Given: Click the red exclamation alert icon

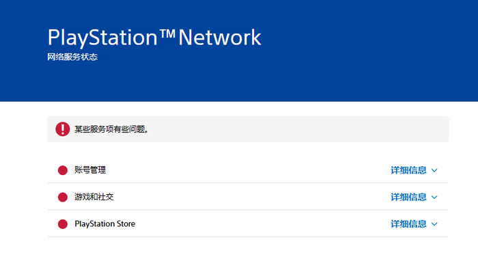Looking at the screenshot, I should (x=63, y=129).
